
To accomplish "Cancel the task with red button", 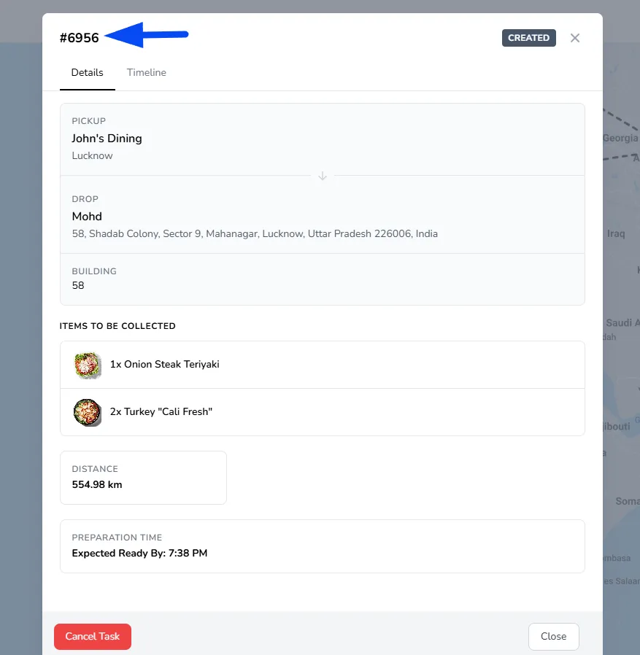I will pyautogui.click(x=93, y=636).
